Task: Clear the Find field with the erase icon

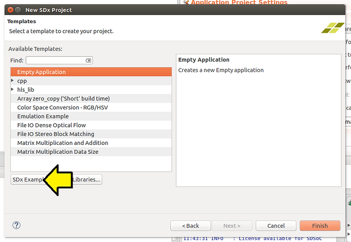Action: pyautogui.click(x=88, y=61)
